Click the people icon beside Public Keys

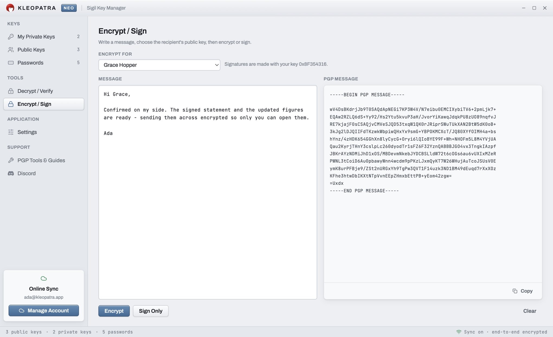click(11, 50)
